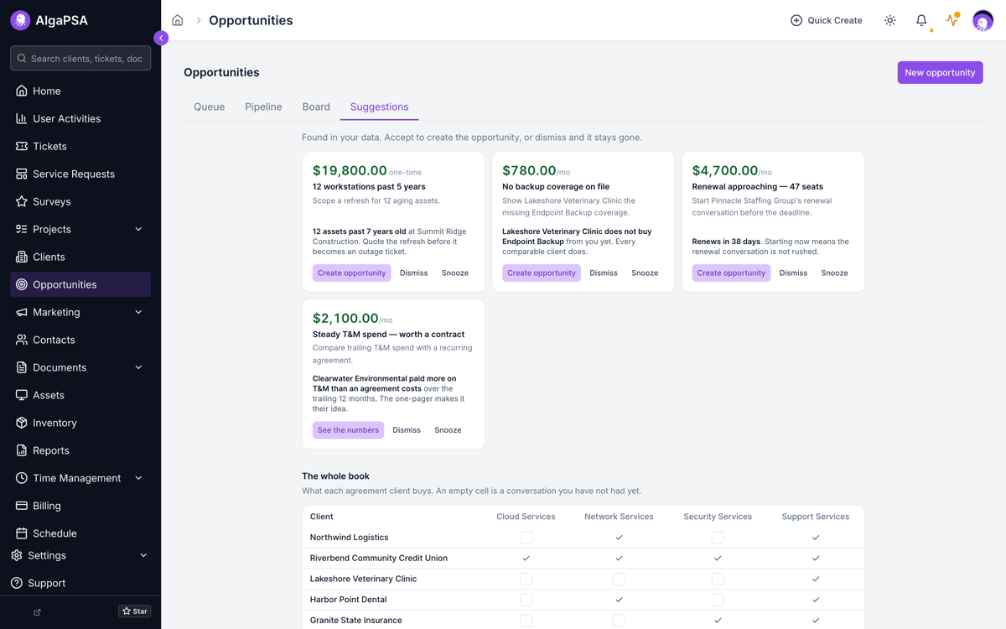Click the Reports icon in sidebar
This screenshot has height=629, width=1006.
pyautogui.click(x=22, y=450)
